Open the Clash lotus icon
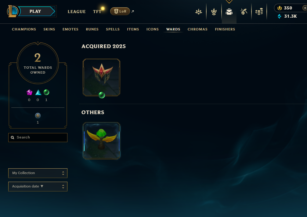Image resolution: width=307 pixels, height=217 pixels. 199,12
